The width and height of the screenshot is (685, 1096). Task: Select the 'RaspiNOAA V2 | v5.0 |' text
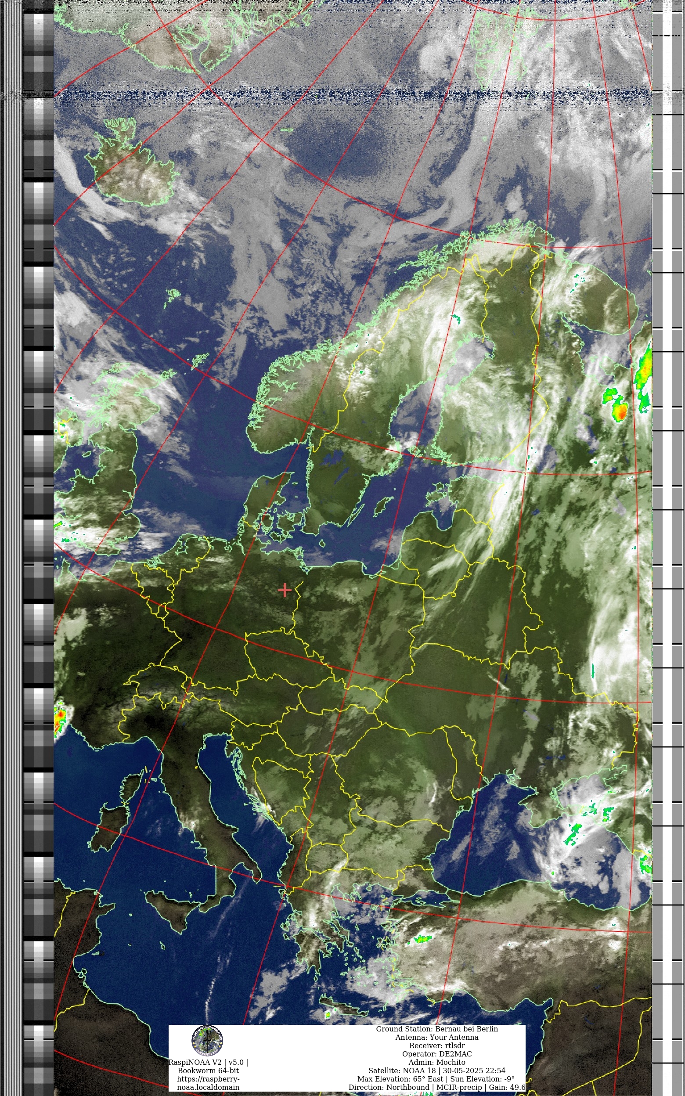tap(208, 1062)
